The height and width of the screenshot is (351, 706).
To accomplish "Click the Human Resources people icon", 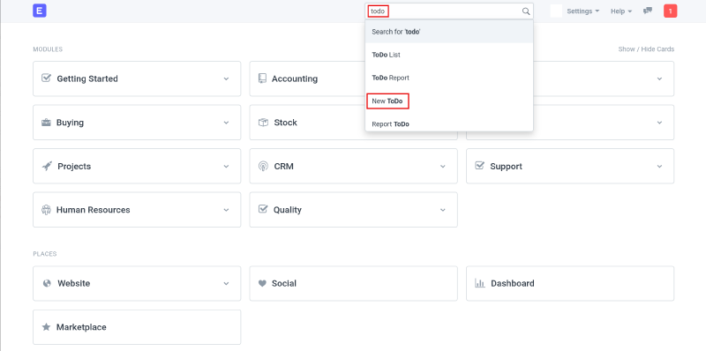I will 46,210.
